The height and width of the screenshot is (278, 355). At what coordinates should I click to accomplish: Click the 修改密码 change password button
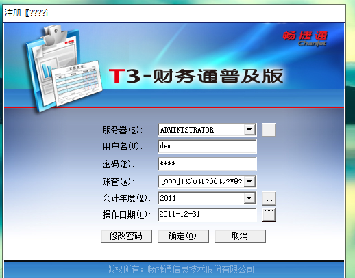pos(126,236)
